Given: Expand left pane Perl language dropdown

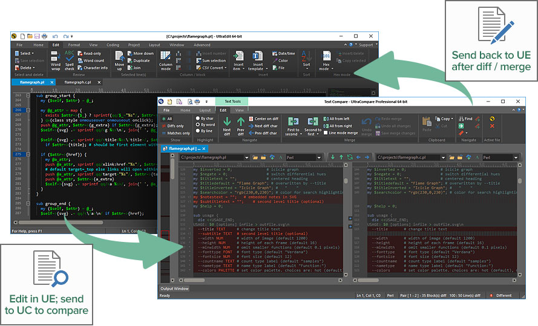Looking at the screenshot, I should click(x=319, y=157).
